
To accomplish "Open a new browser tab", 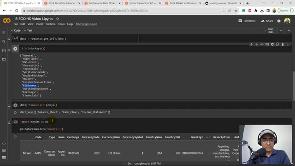I will pyautogui.click(x=248, y=3).
